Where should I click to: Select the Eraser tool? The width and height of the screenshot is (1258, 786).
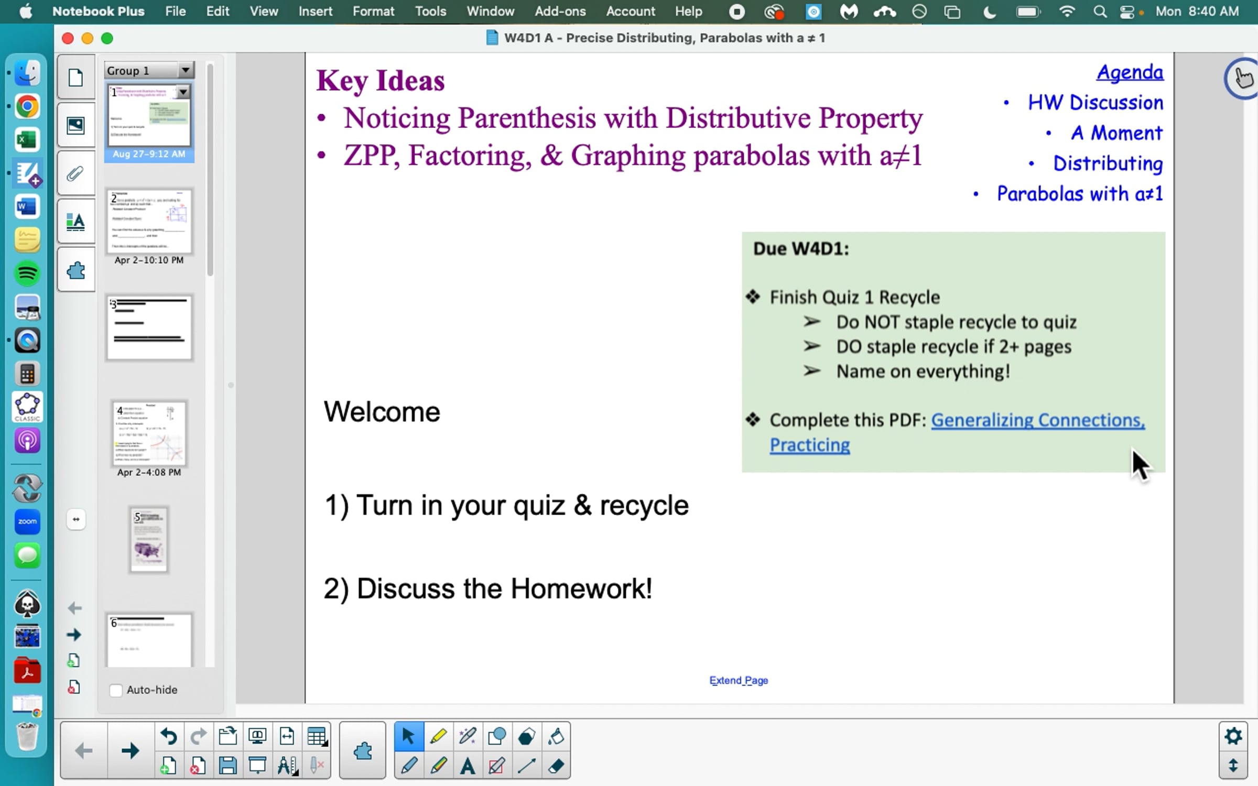[x=556, y=766]
